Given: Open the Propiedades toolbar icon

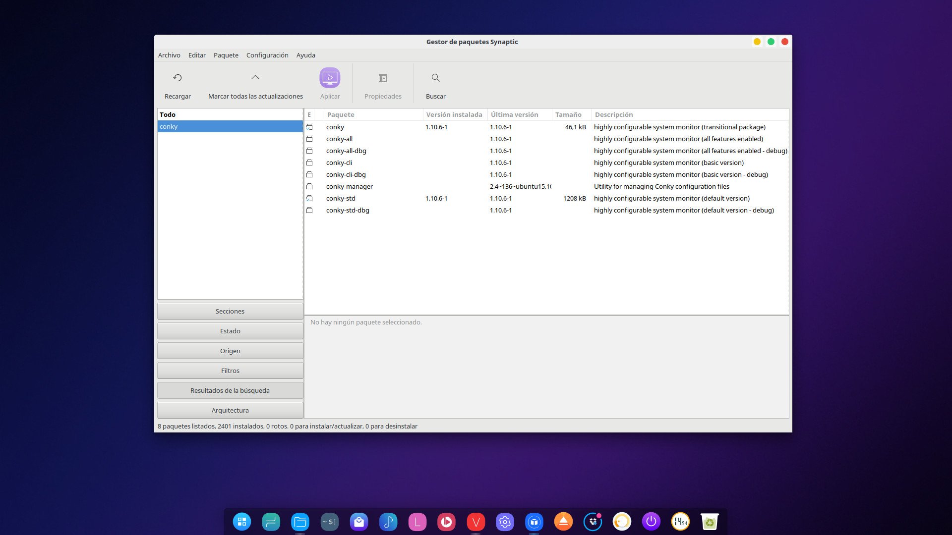Looking at the screenshot, I should [x=383, y=78].
